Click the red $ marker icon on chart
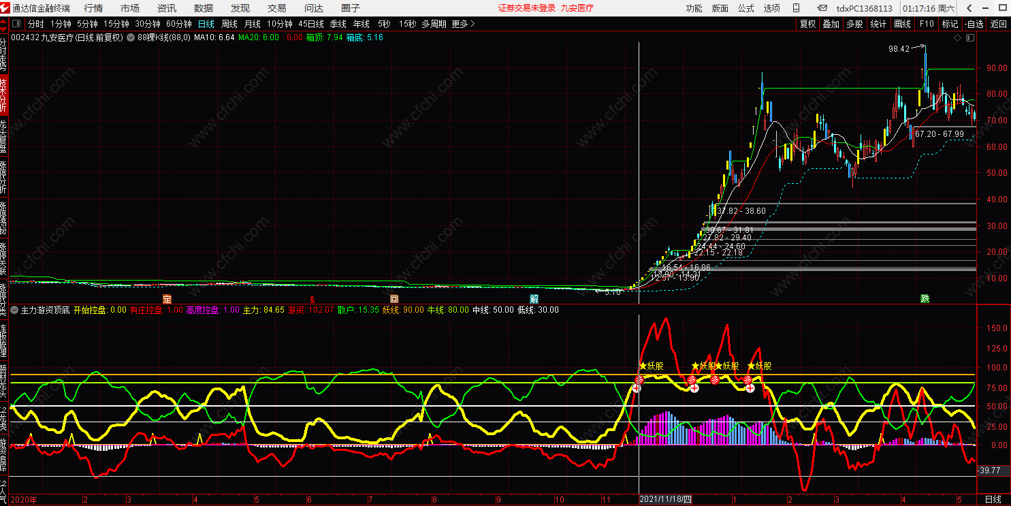 point(312,298)
